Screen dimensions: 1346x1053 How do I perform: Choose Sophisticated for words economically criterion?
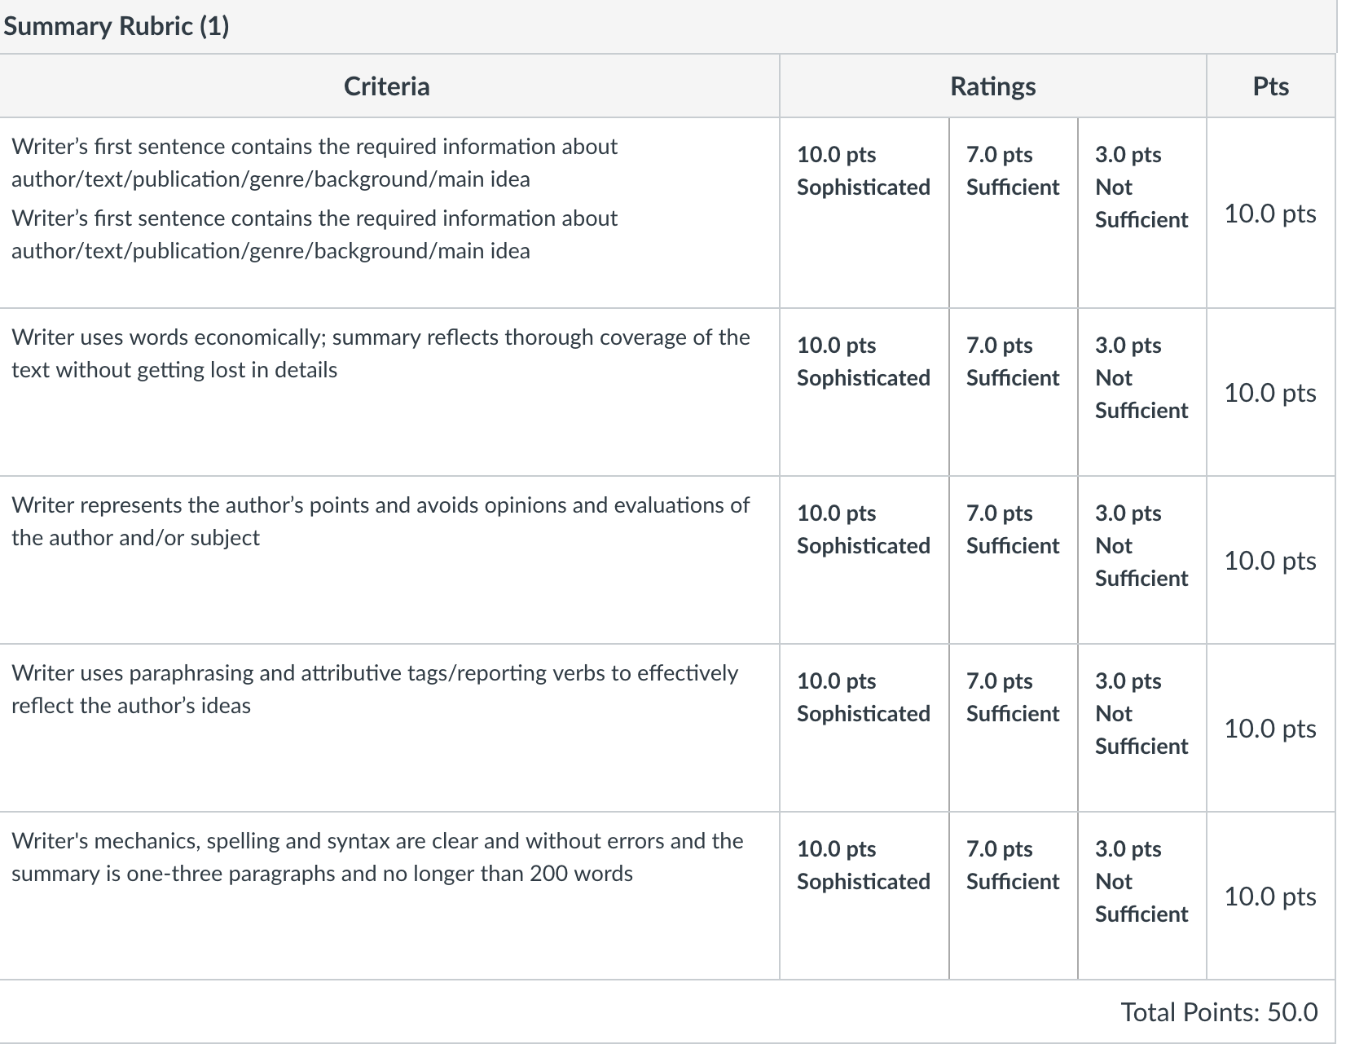click(864, 392)
